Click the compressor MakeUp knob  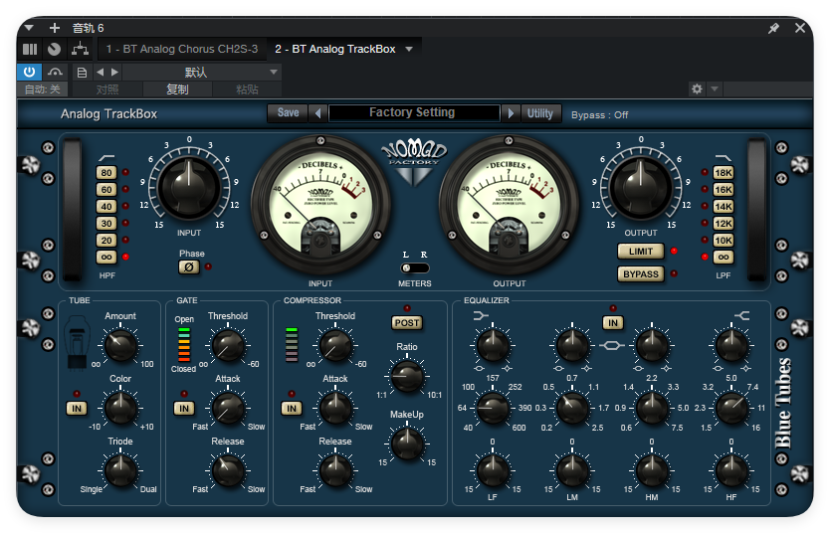(x=407, y=444)
